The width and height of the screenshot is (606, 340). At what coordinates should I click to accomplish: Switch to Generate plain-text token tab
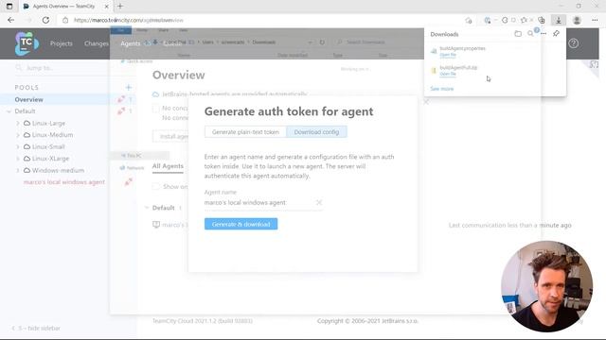(245, 132)
